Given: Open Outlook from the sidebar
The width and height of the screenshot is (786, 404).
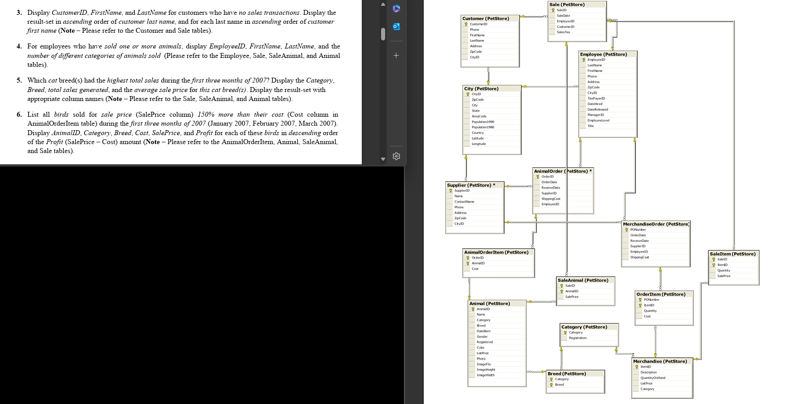Looking at the screenshot, I should (396, 27).
